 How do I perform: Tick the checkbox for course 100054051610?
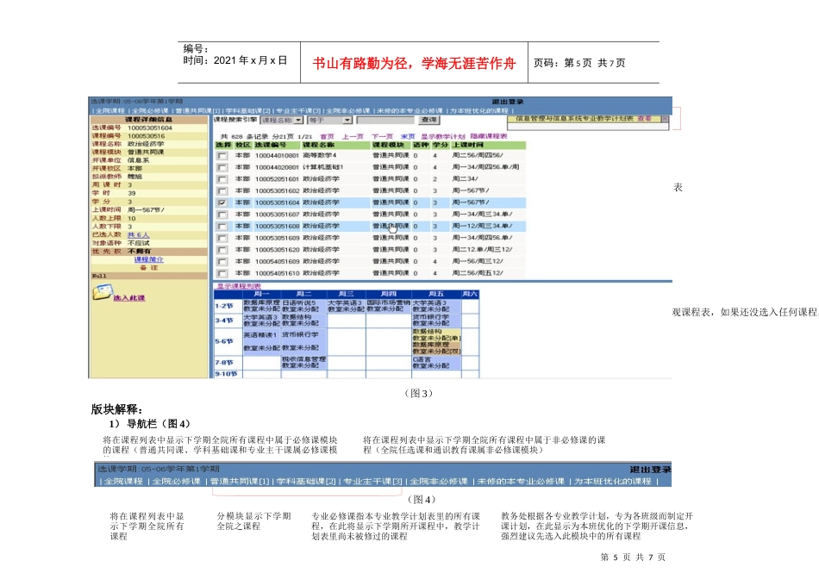pyautogui.click(x=222, y=273)
